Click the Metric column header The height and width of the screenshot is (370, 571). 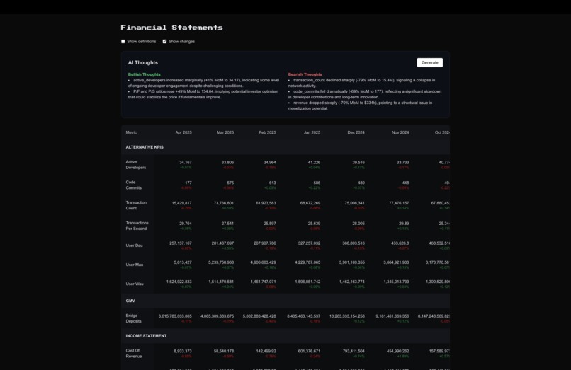131,132
